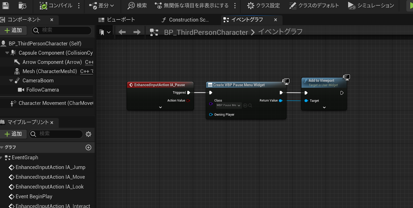
Task: Expand the EnhancedInputAction IA_Pause node pins
Action: click(160, 107)
